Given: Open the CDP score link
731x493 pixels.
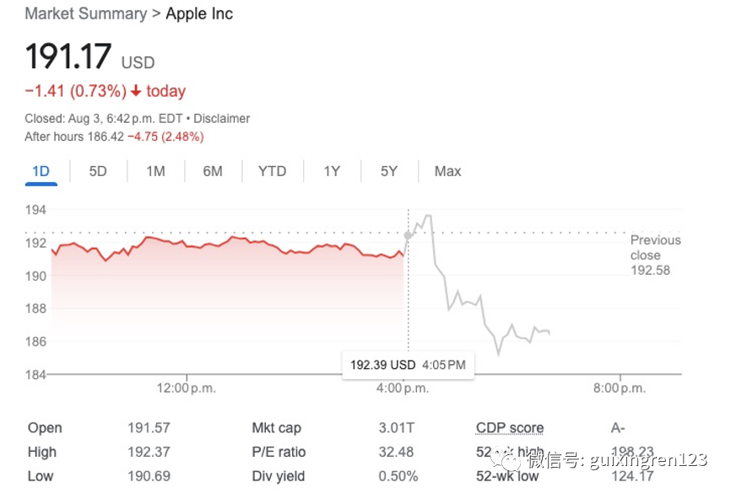Looking at the screenshot, I should (x=510, y=428).
